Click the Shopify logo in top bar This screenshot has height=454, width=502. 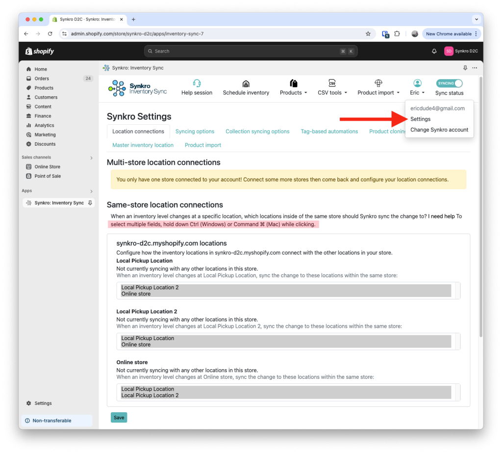40,52
